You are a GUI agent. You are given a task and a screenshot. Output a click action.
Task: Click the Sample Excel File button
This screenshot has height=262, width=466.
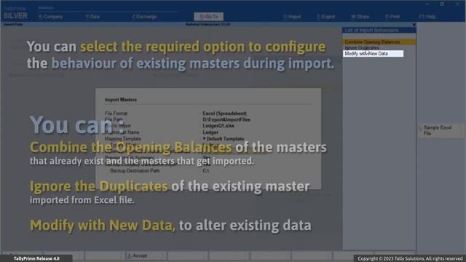(x=441, y=130)
